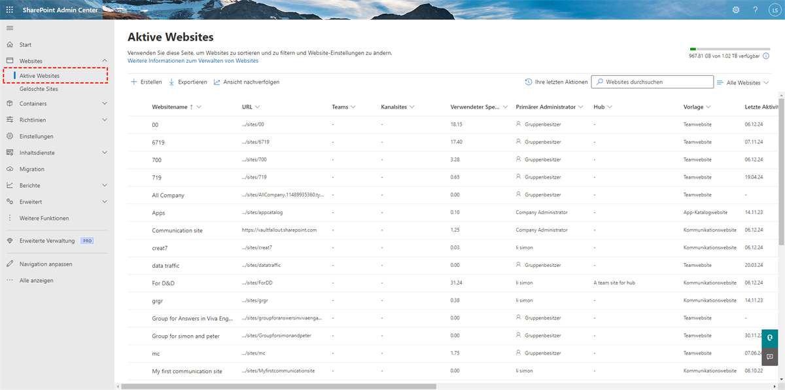Click the vertical scrollbar of the site list

pyautogui.click(x=782, y=173)
